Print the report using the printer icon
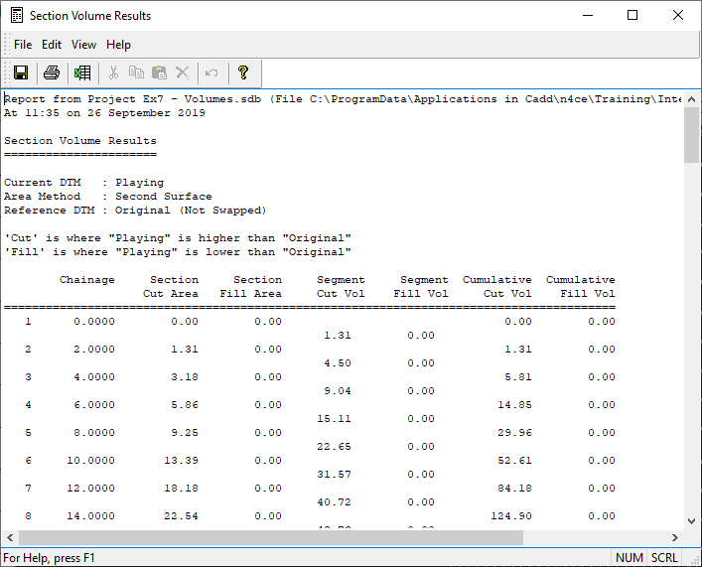This screenshot has width=702, height=567. click(x=52, y=72)
